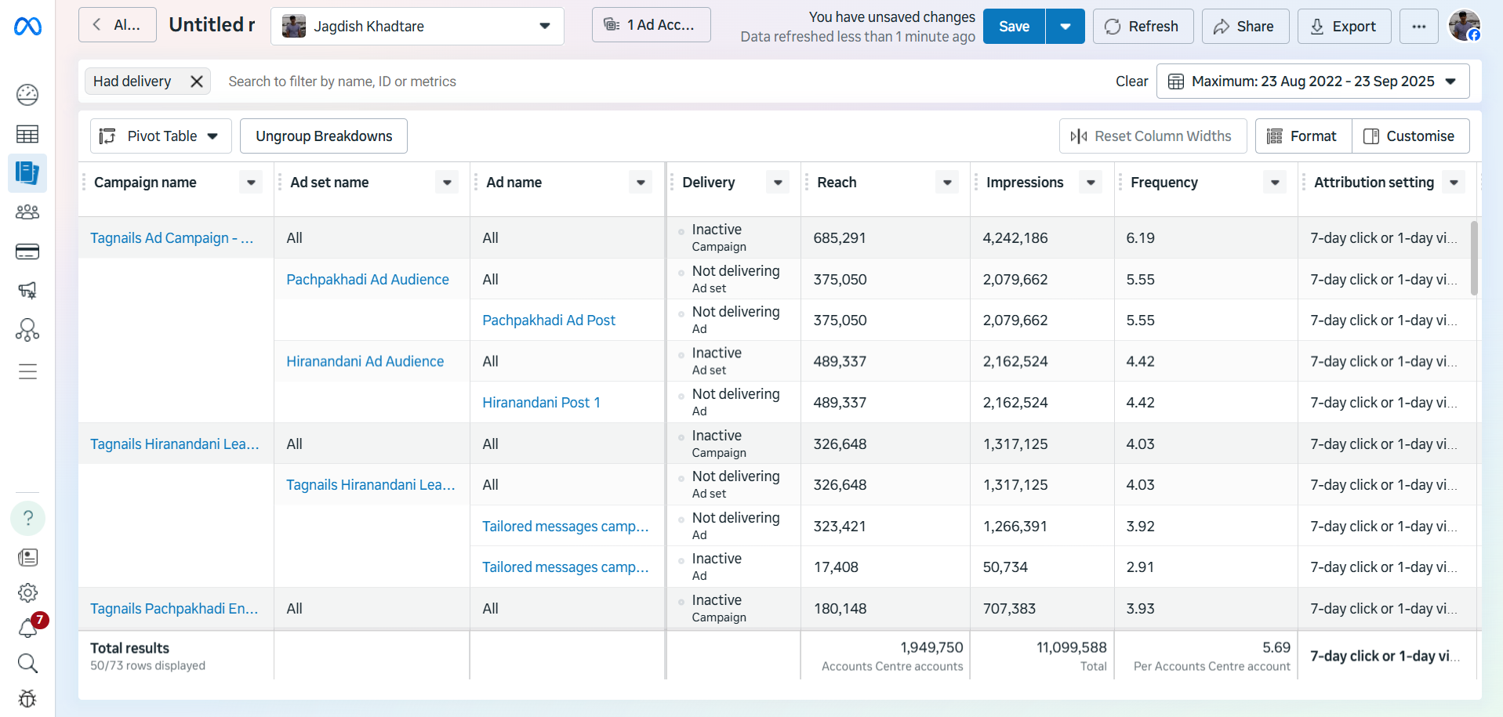The height and width of the screenshot is (717, 1503).
Task: Open Audiences people icon in sidebar
Action: (27, 212)
